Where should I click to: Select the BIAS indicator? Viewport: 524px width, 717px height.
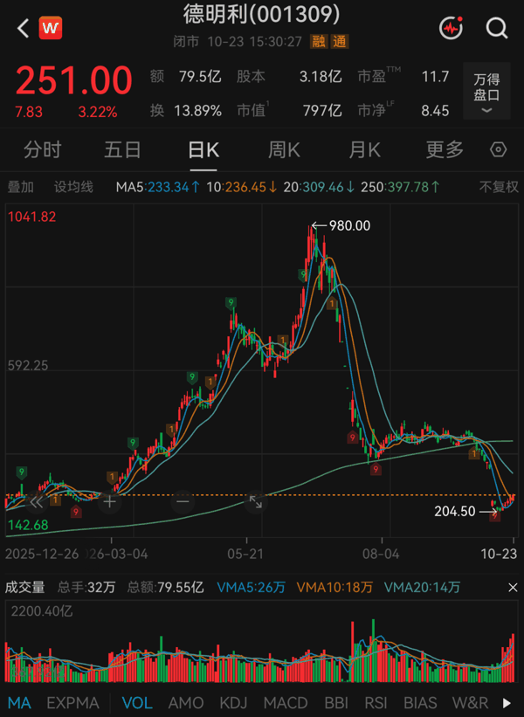tap(420, 703)
